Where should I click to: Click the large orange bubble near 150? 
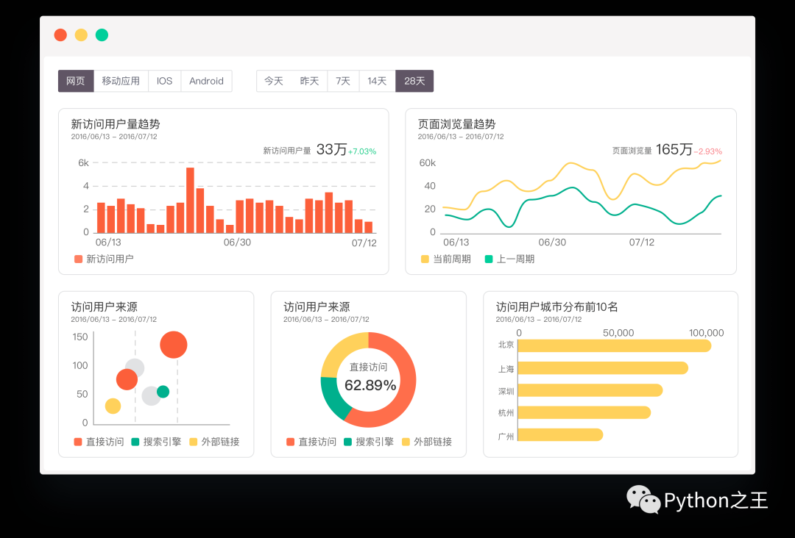(174, 345)
